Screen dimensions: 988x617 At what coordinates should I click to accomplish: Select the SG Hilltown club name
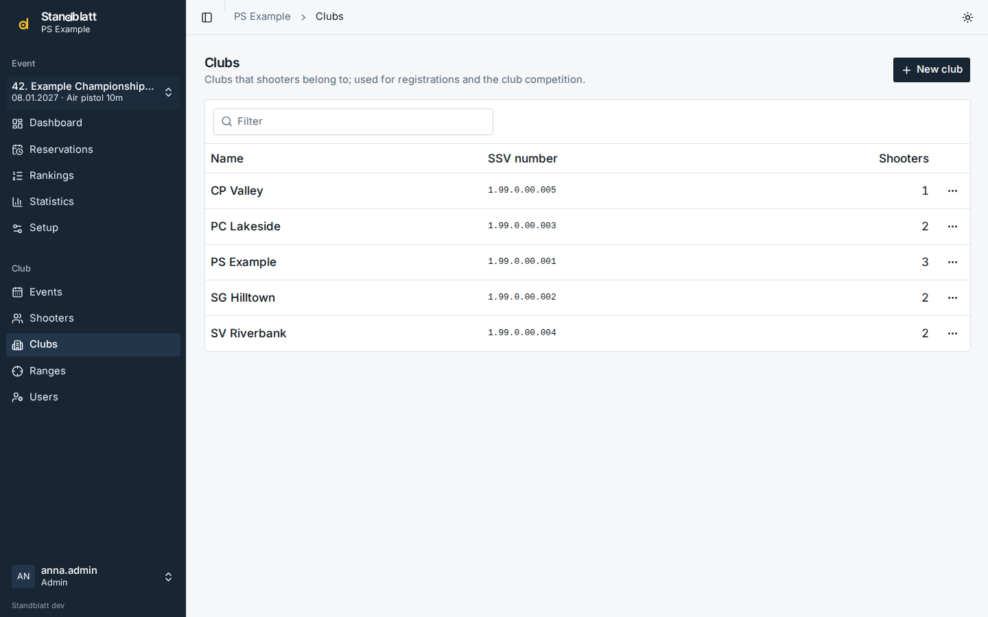pyautogui.click(x=243, y=298)
